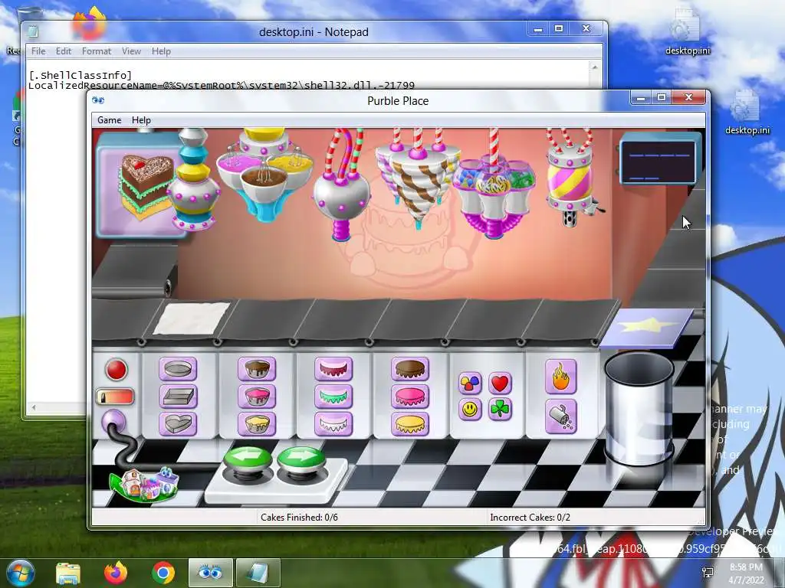Select the top desktop.ini desktop icon
The height and width of the screenshot is (588, 785).
click(687, 31)
